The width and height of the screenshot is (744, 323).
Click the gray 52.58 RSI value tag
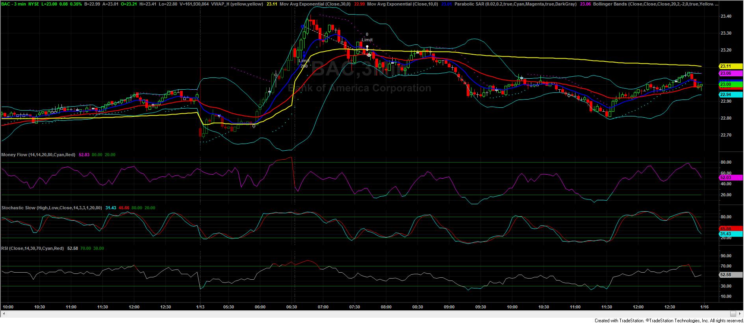725,275
